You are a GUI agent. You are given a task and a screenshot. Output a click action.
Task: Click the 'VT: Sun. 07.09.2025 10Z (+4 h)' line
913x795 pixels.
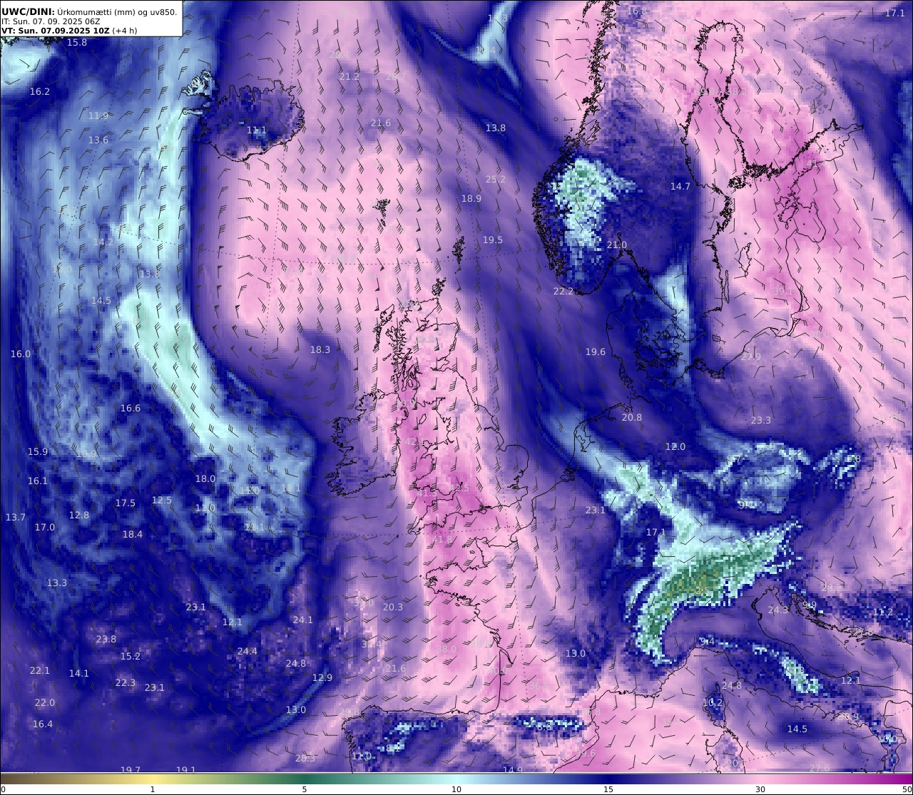69,31
